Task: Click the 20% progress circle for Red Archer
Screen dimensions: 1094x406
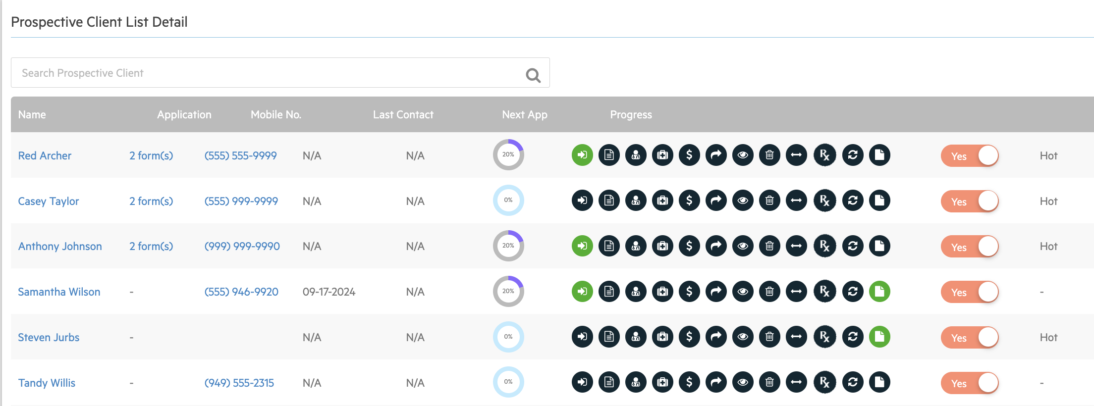Action: coord(508,155)
